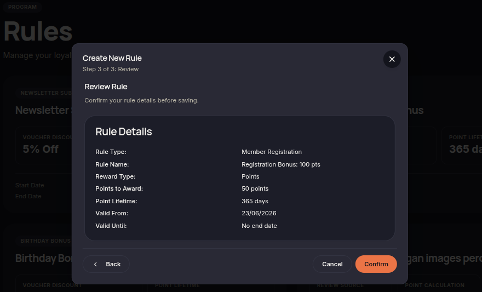This screenshot has width=482, height=292.
Task: Click the '50 points' value
Action: (x=255, y=188)
